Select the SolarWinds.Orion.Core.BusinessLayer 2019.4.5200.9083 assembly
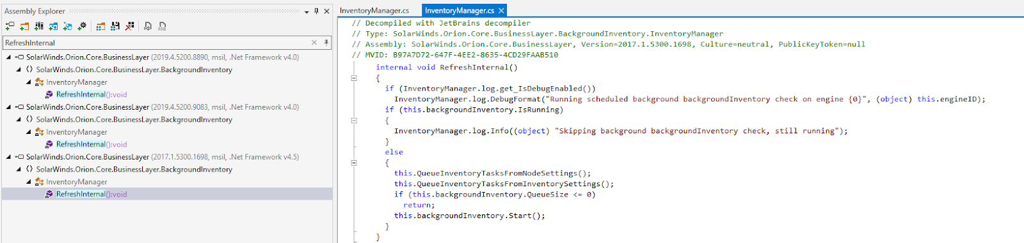Viewport: 1024px width, 243px height. coord(163,107)
